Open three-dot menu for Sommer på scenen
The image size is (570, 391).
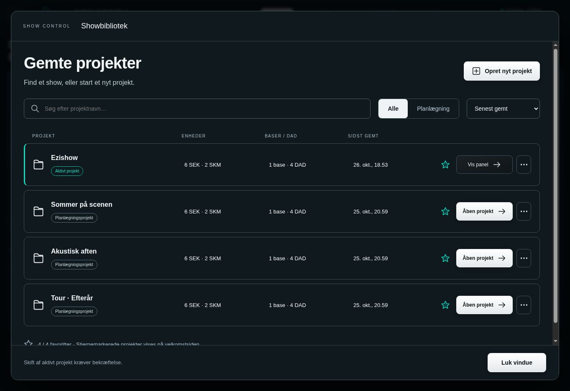click(x=524, y=211)
